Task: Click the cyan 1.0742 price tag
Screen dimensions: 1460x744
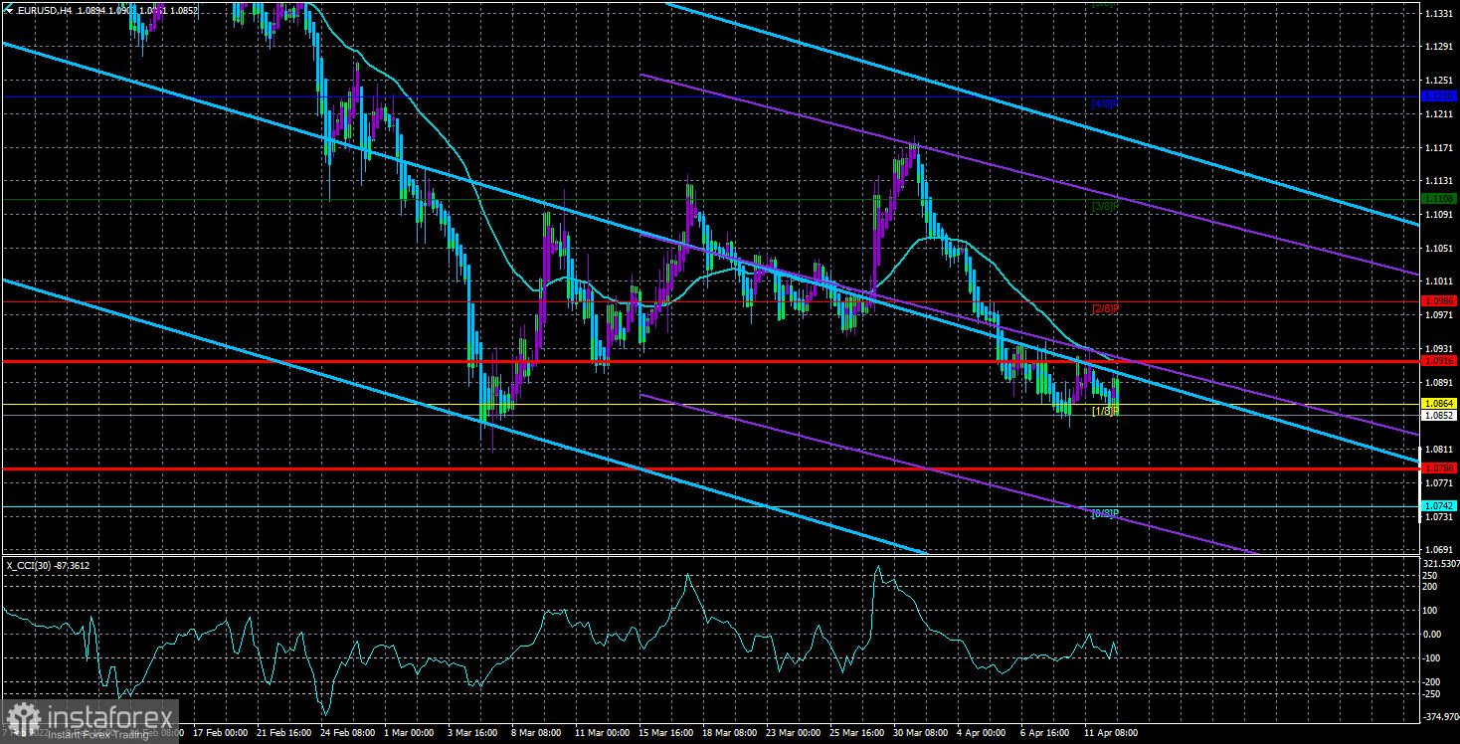Action: click(1439, 506)
